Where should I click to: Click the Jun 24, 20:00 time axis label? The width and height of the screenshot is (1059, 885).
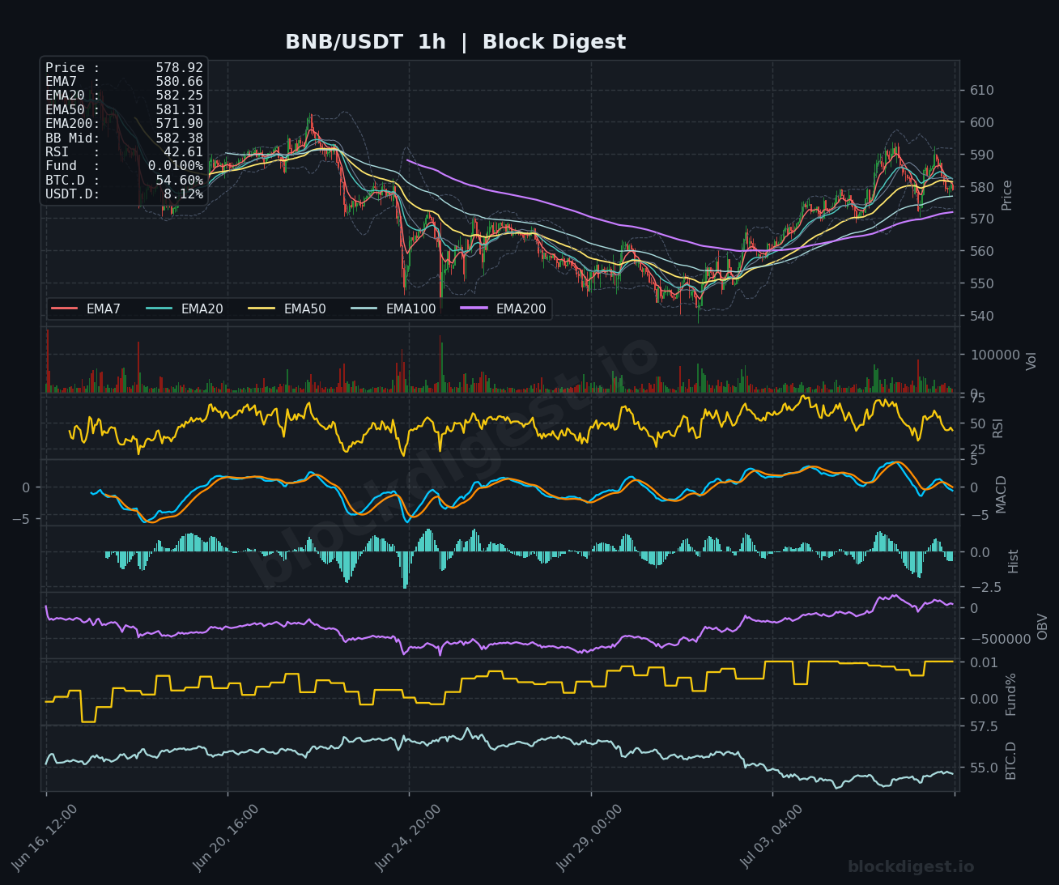click(408, 837)
